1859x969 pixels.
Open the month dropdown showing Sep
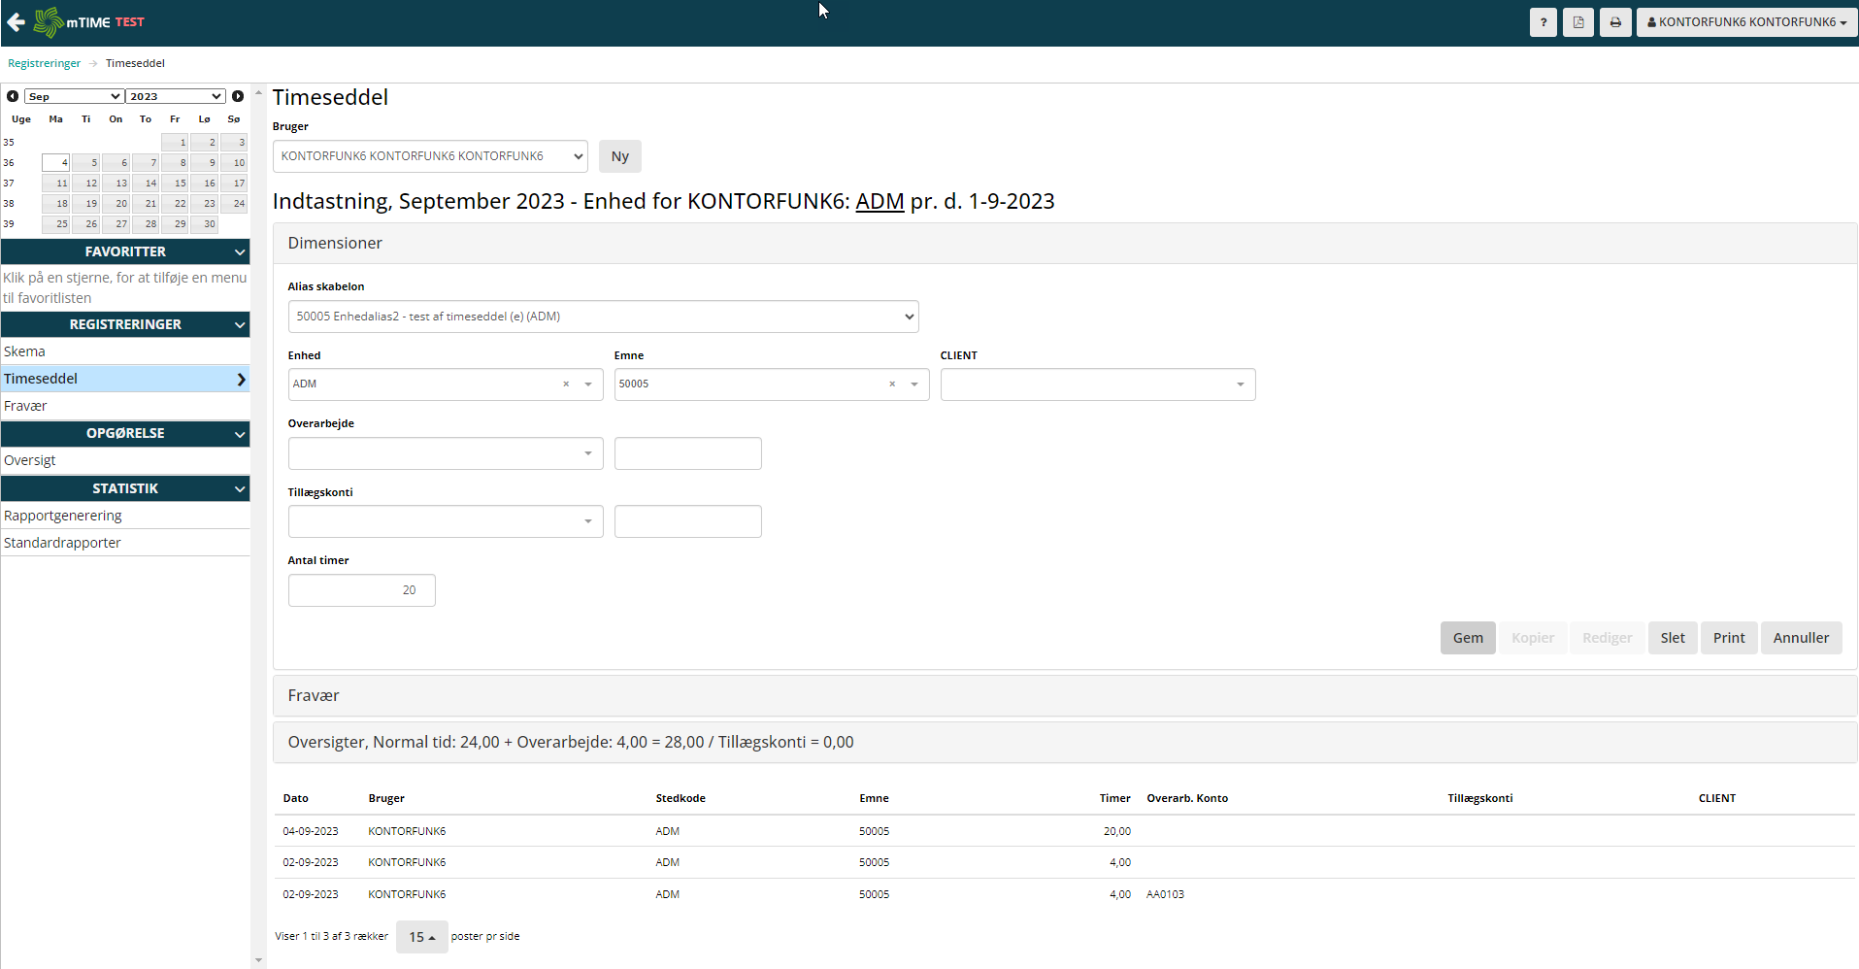(x=73, y=95)
